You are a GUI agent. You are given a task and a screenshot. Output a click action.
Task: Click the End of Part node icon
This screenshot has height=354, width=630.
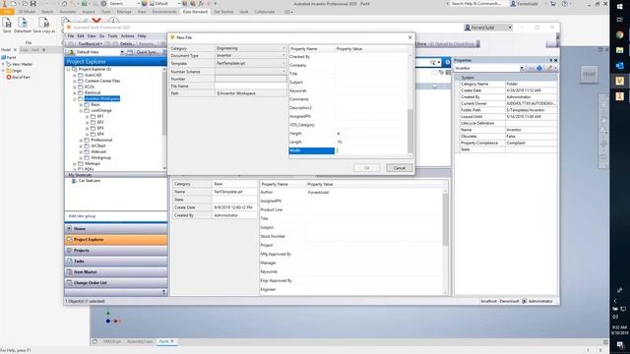9,77
